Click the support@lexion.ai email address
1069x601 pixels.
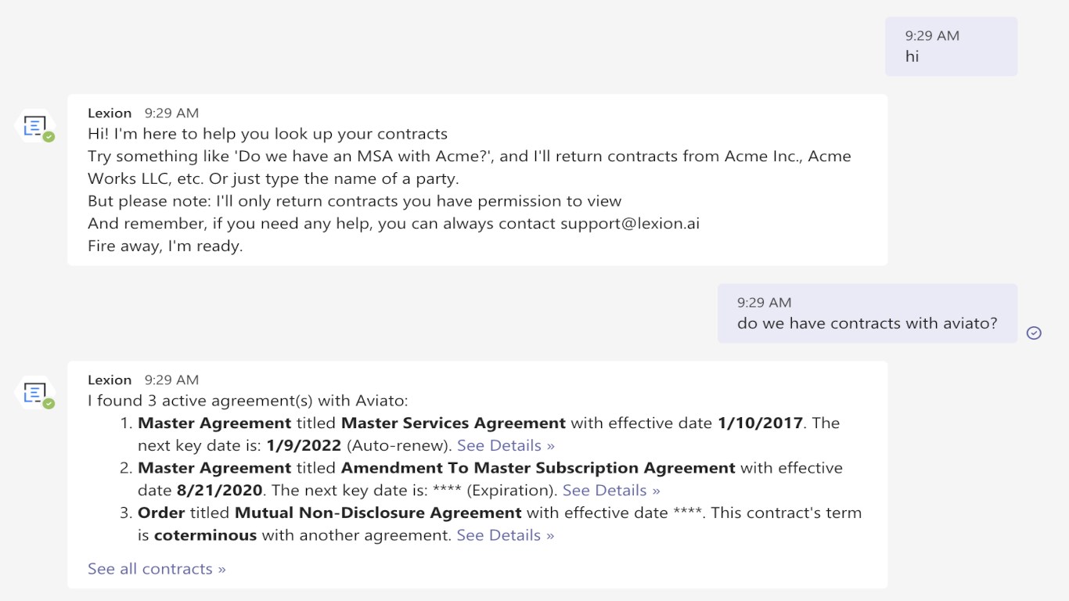[x=630, y=224]
